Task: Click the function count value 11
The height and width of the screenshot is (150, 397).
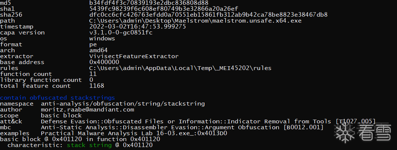Action: 93,74
